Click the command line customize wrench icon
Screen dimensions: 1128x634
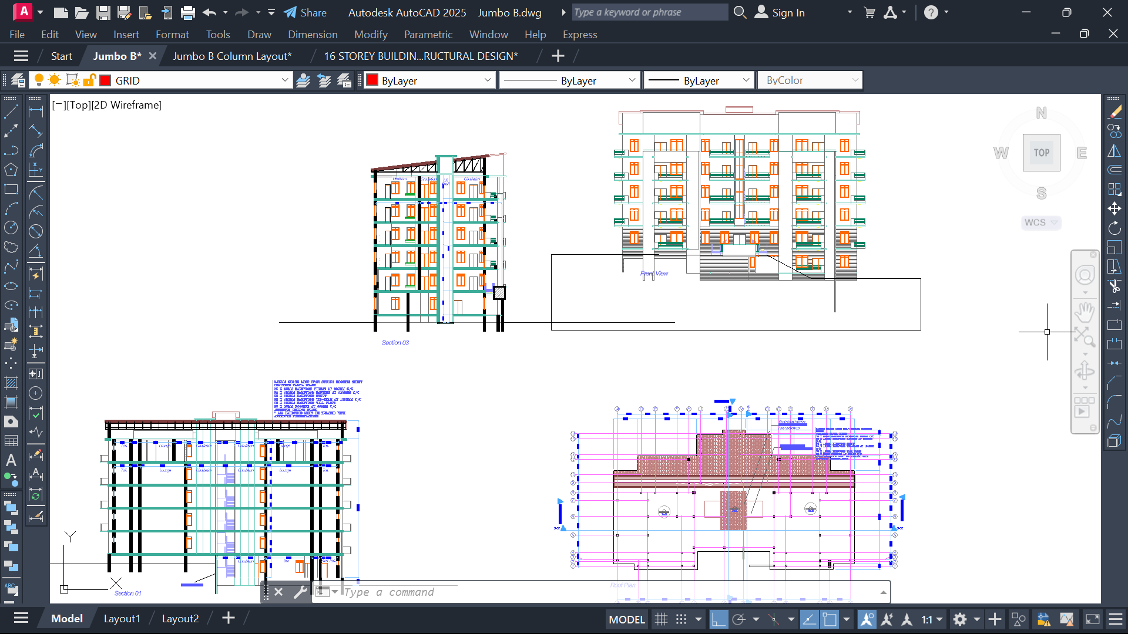tap(300, 592)
